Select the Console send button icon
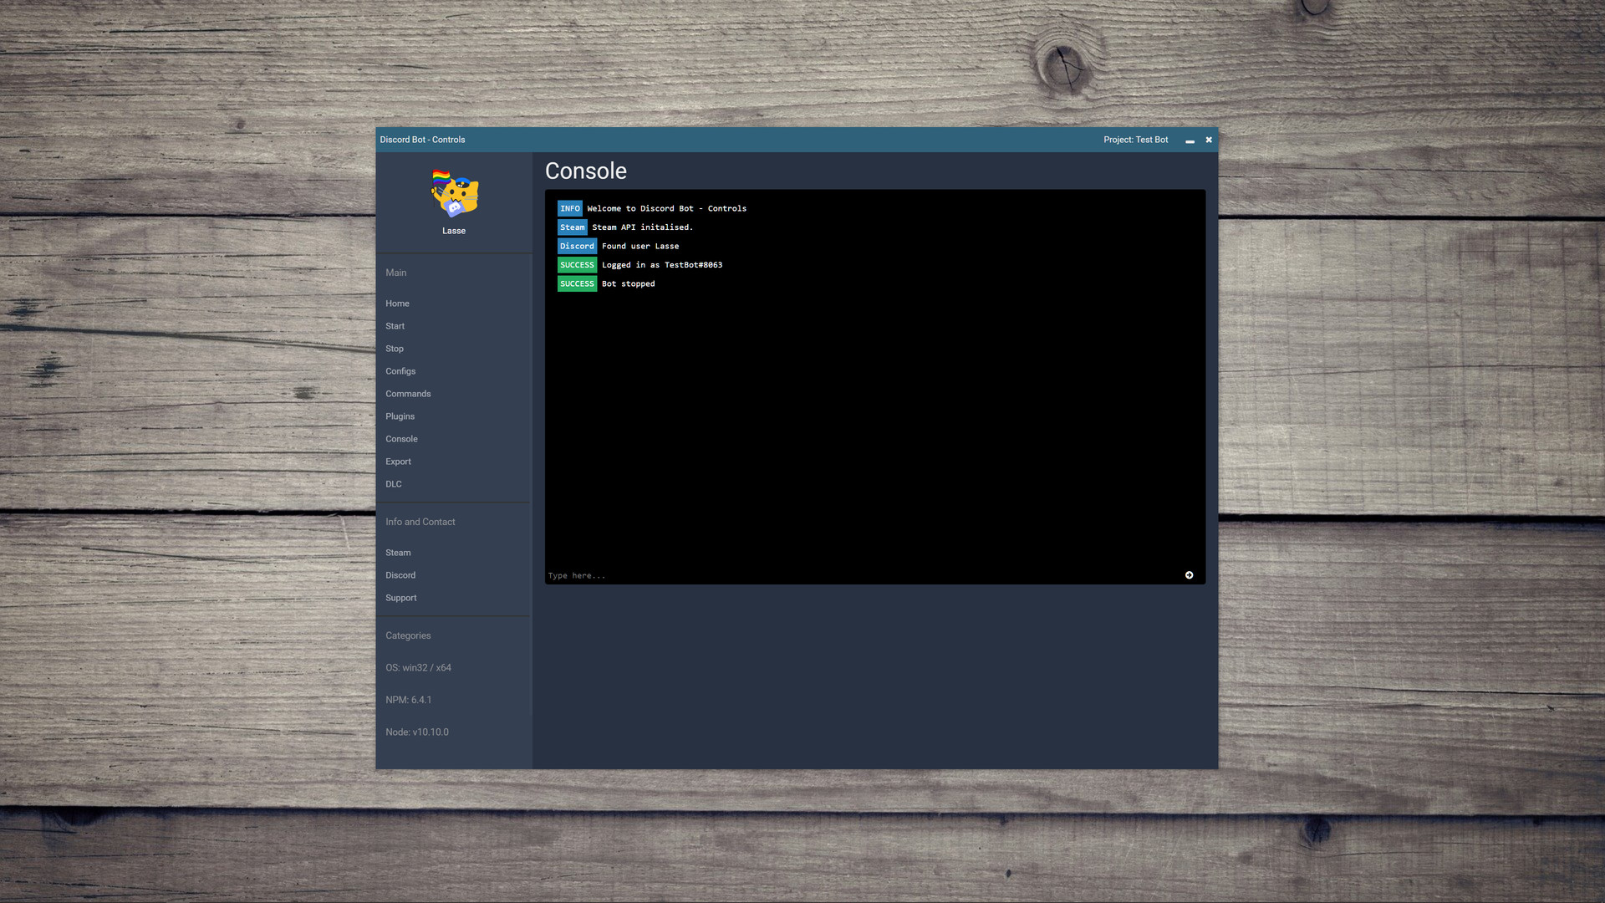The width and height of the screenshot is (1605, 903). 1189,574
